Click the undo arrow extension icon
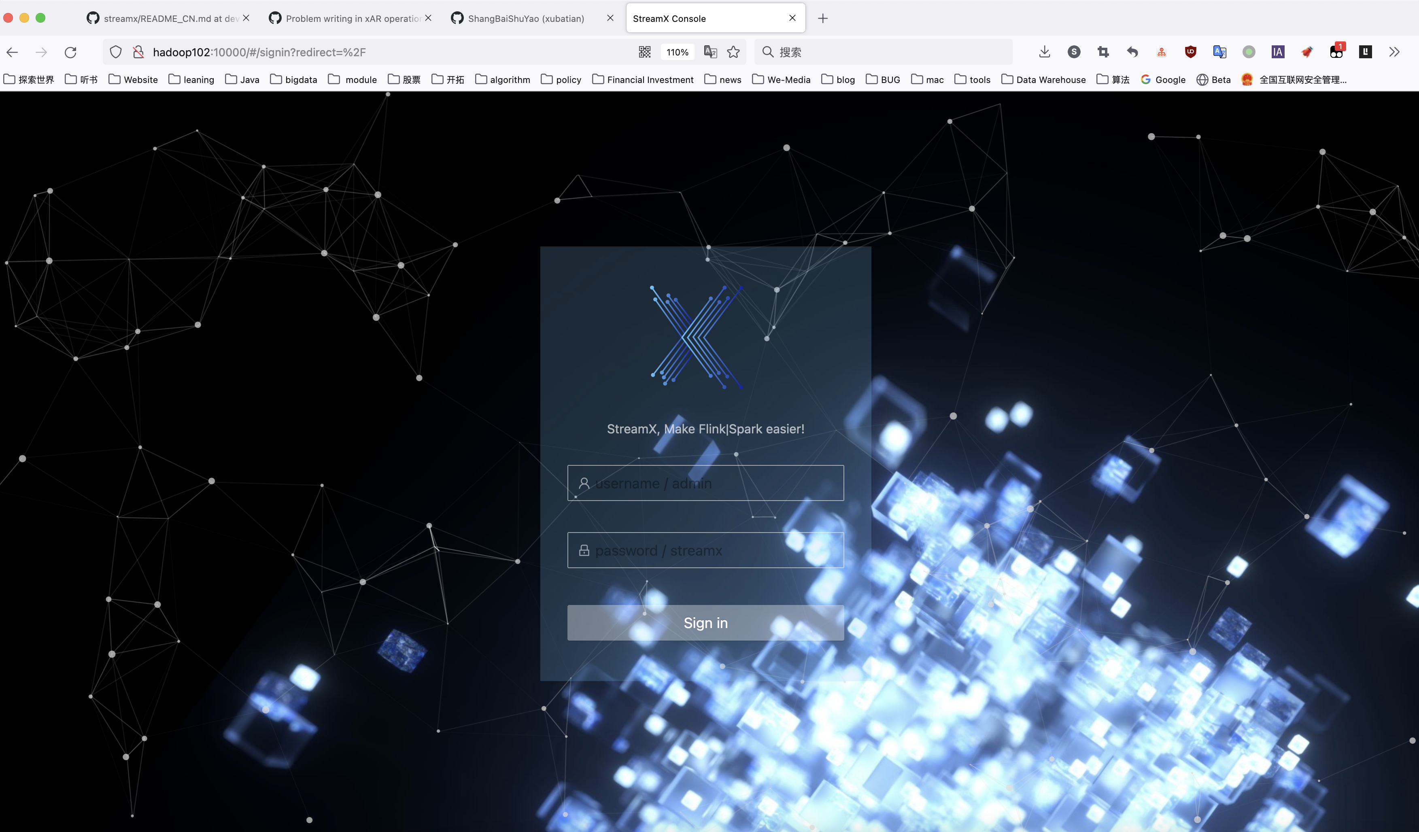This screenshot has height=832, width=1419. (1132, 52)
